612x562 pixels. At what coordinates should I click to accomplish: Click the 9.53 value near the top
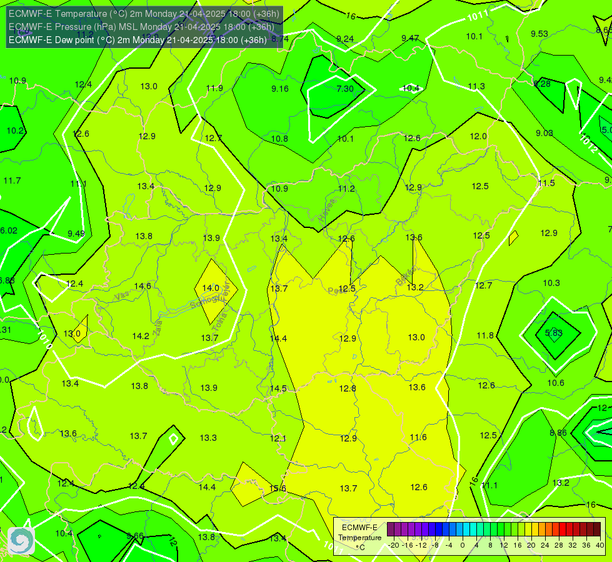coord(539,34)
